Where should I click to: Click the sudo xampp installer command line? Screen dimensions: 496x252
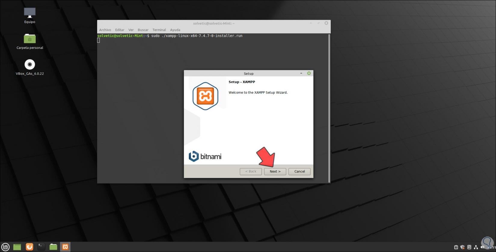197,36
